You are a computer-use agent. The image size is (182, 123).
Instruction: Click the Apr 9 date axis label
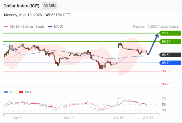[x=18, y=118]
